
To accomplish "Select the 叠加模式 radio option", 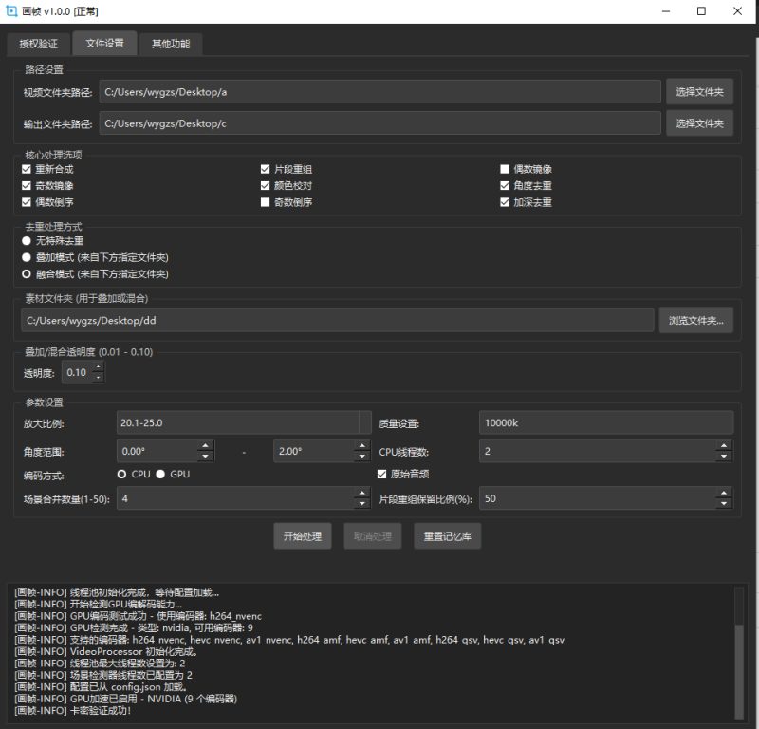I will [28, 257].
